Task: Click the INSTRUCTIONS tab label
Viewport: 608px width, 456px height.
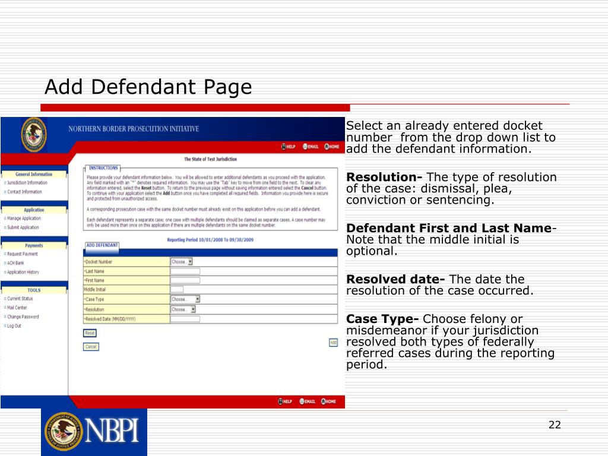Action: click(103, 168)
